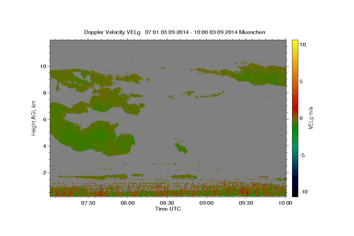The width and height of the screenshot is (354, 236).
Task: Click the height tick label 4
Action: click(45, 146)
